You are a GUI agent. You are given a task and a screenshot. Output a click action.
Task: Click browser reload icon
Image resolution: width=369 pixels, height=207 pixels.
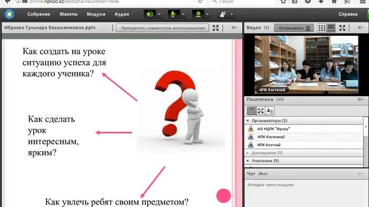point(200,2)
